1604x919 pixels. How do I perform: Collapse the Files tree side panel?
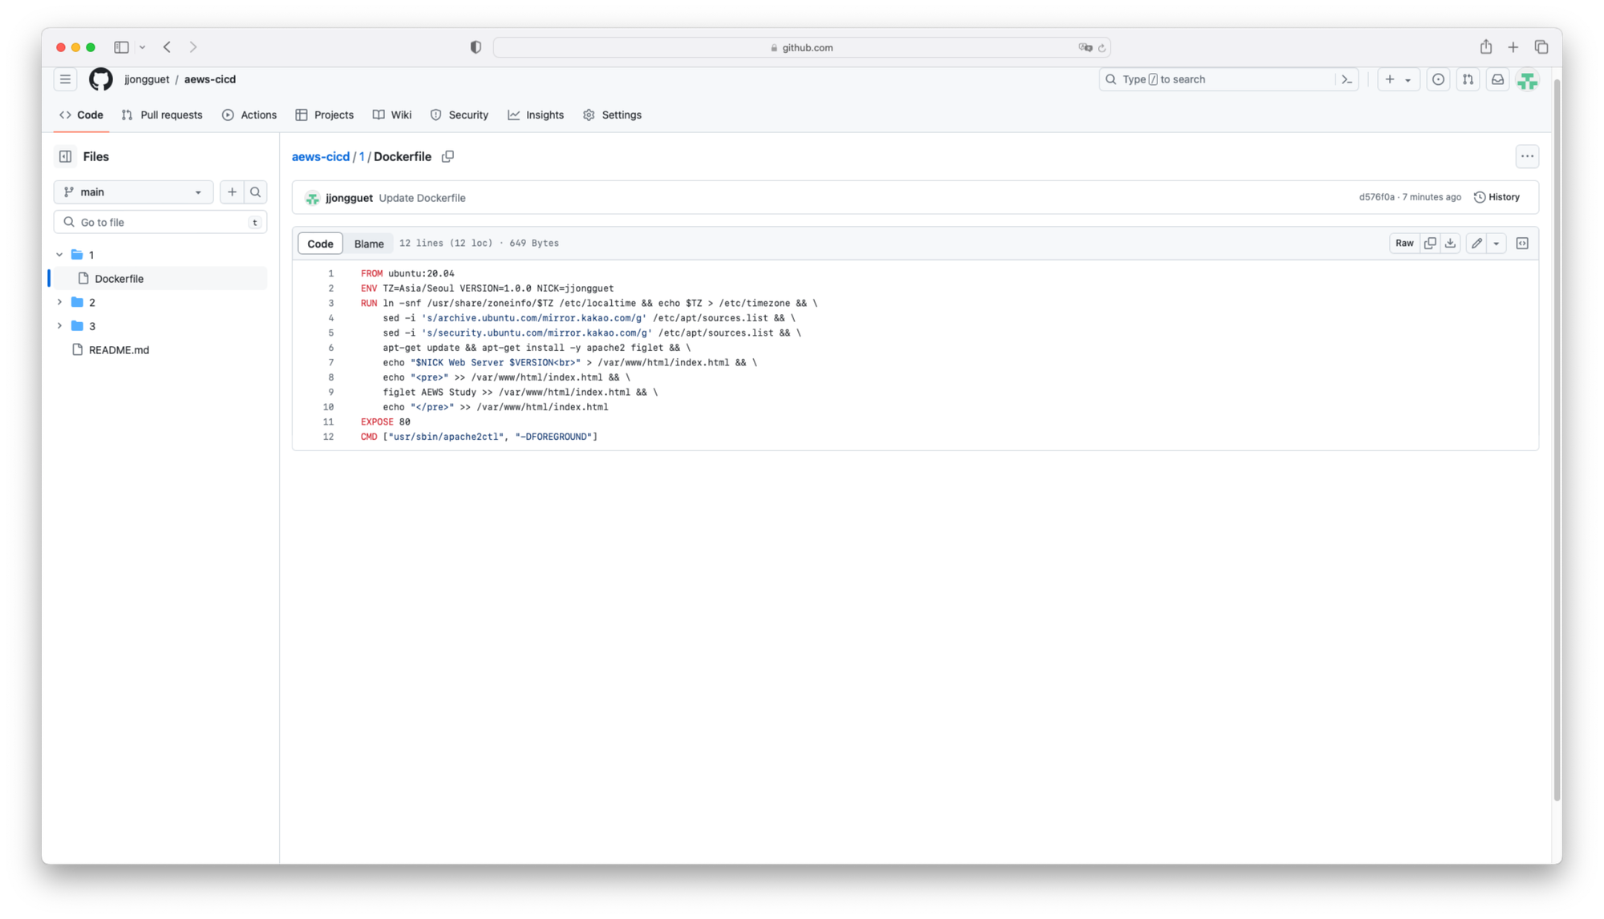pyautogui.click(x=66, y=156)
